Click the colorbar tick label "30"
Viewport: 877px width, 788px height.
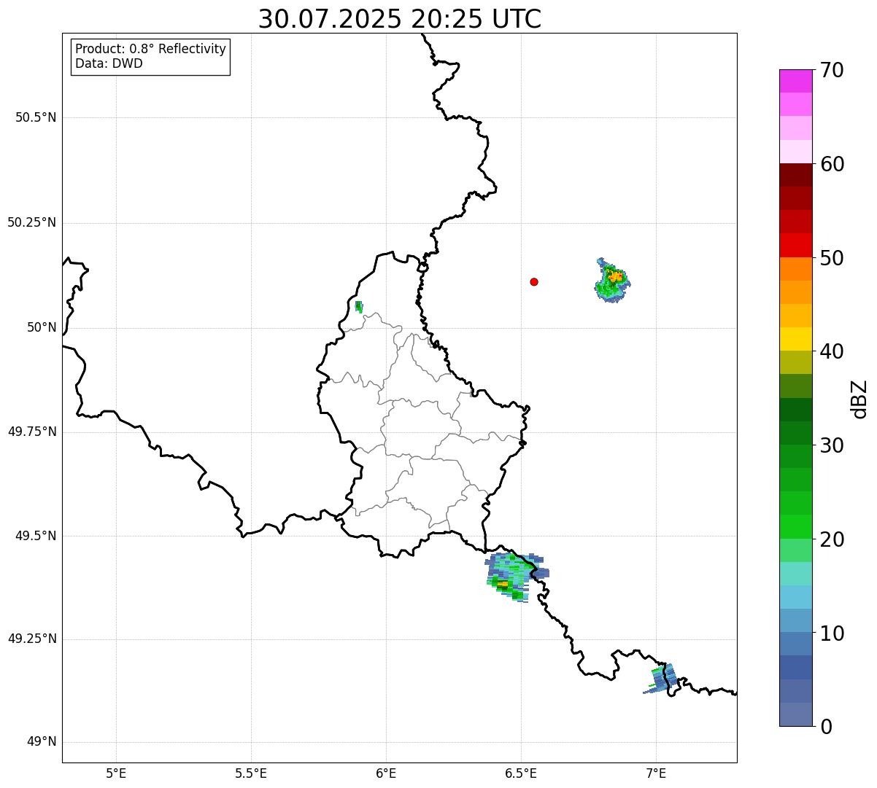coord(832,445)
